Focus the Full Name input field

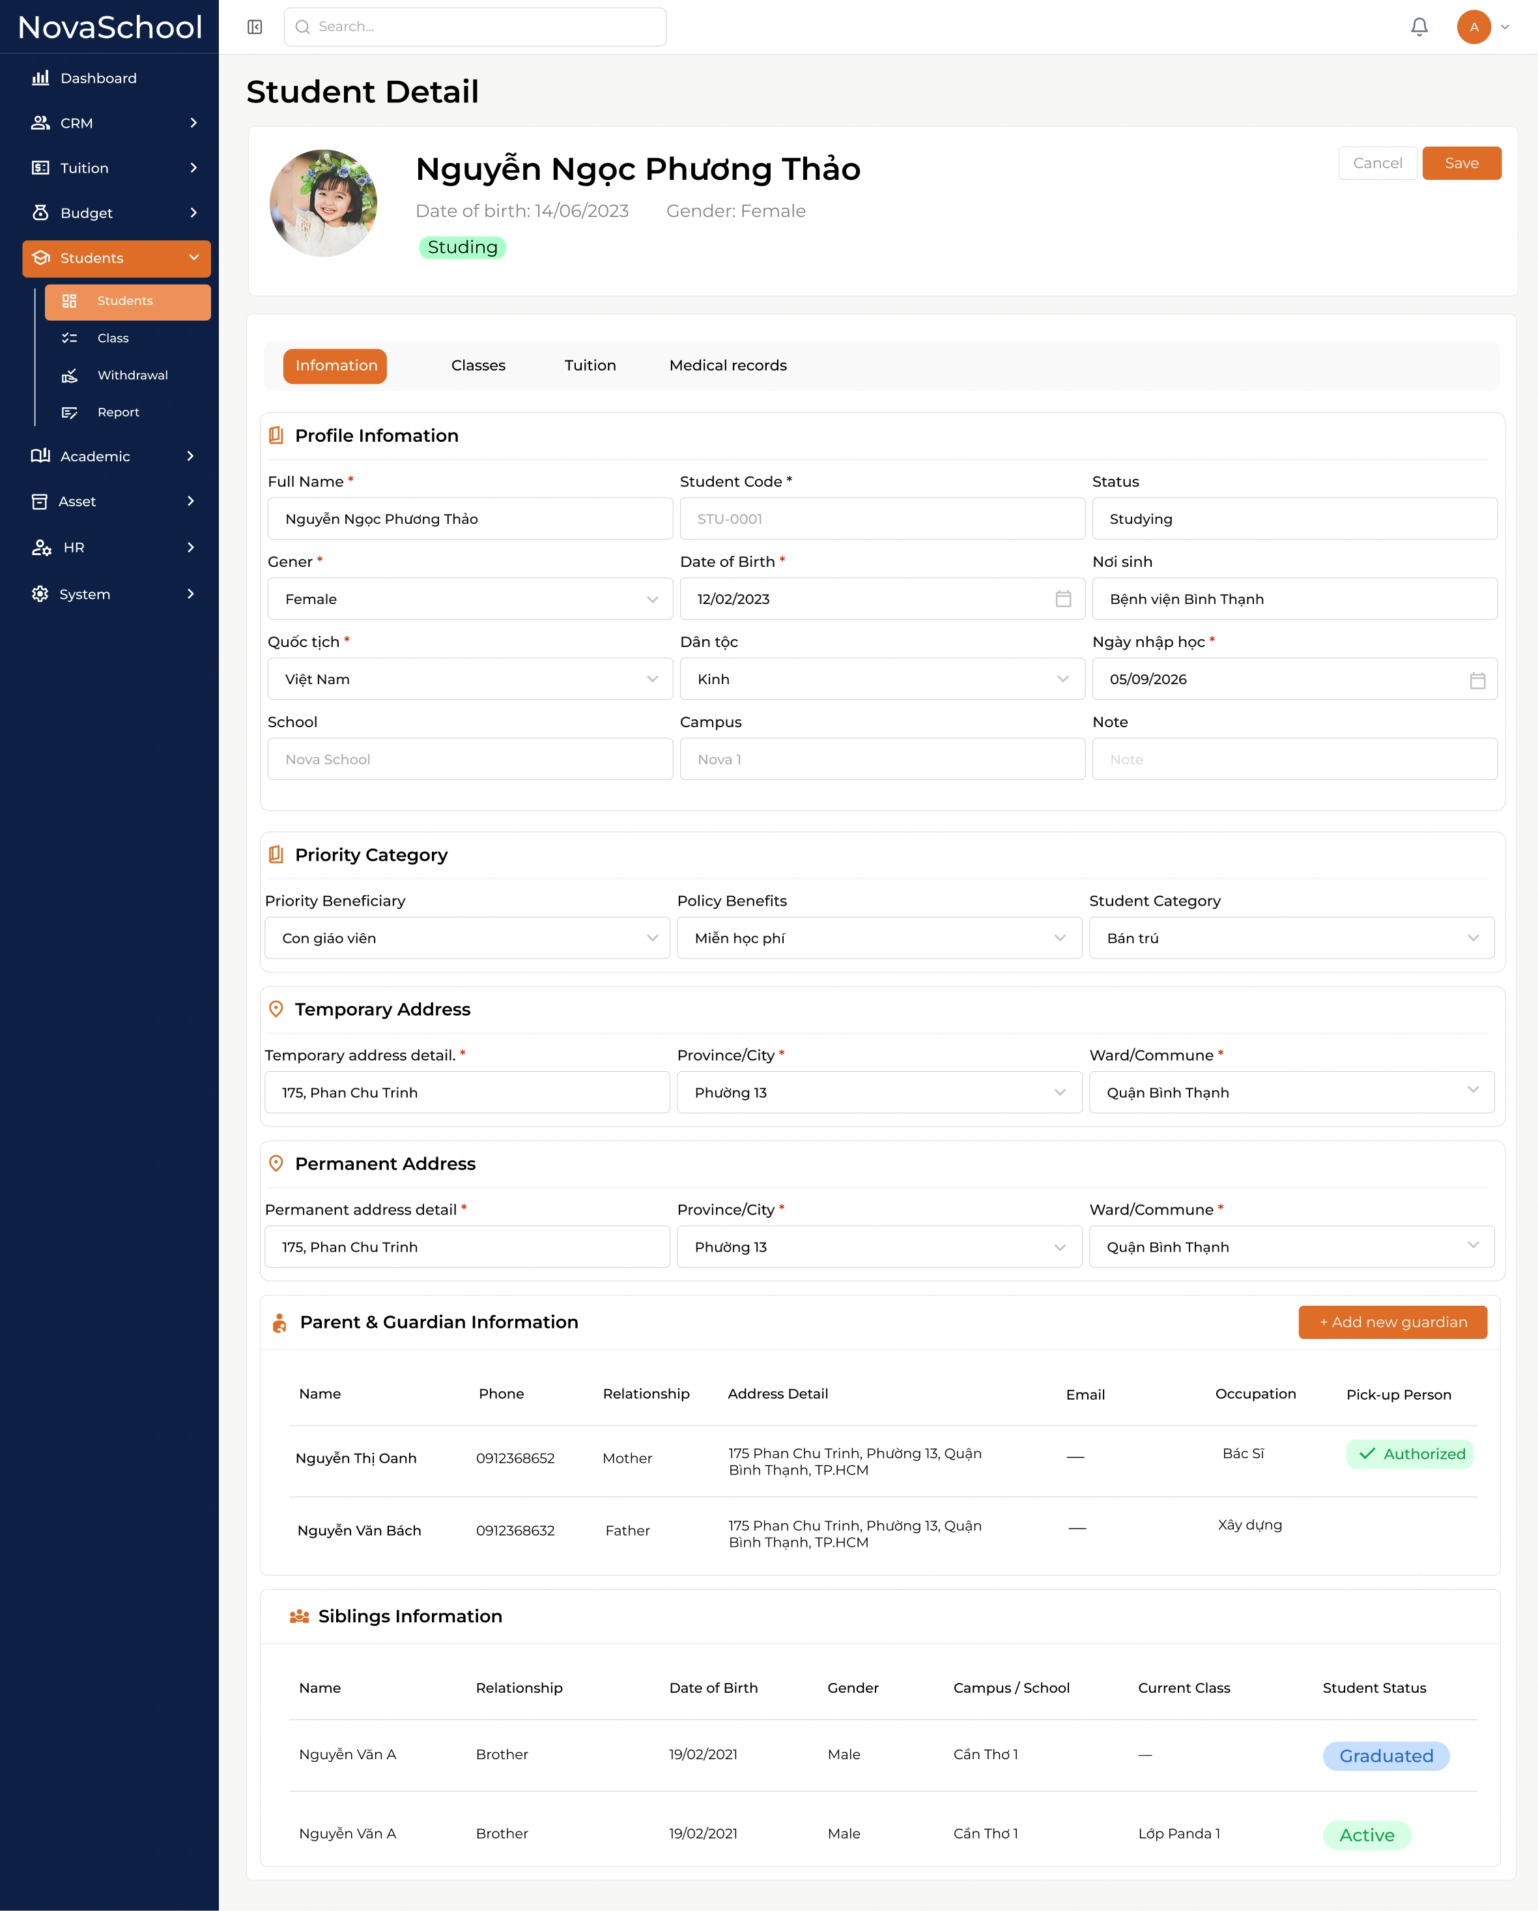(470, 519)
